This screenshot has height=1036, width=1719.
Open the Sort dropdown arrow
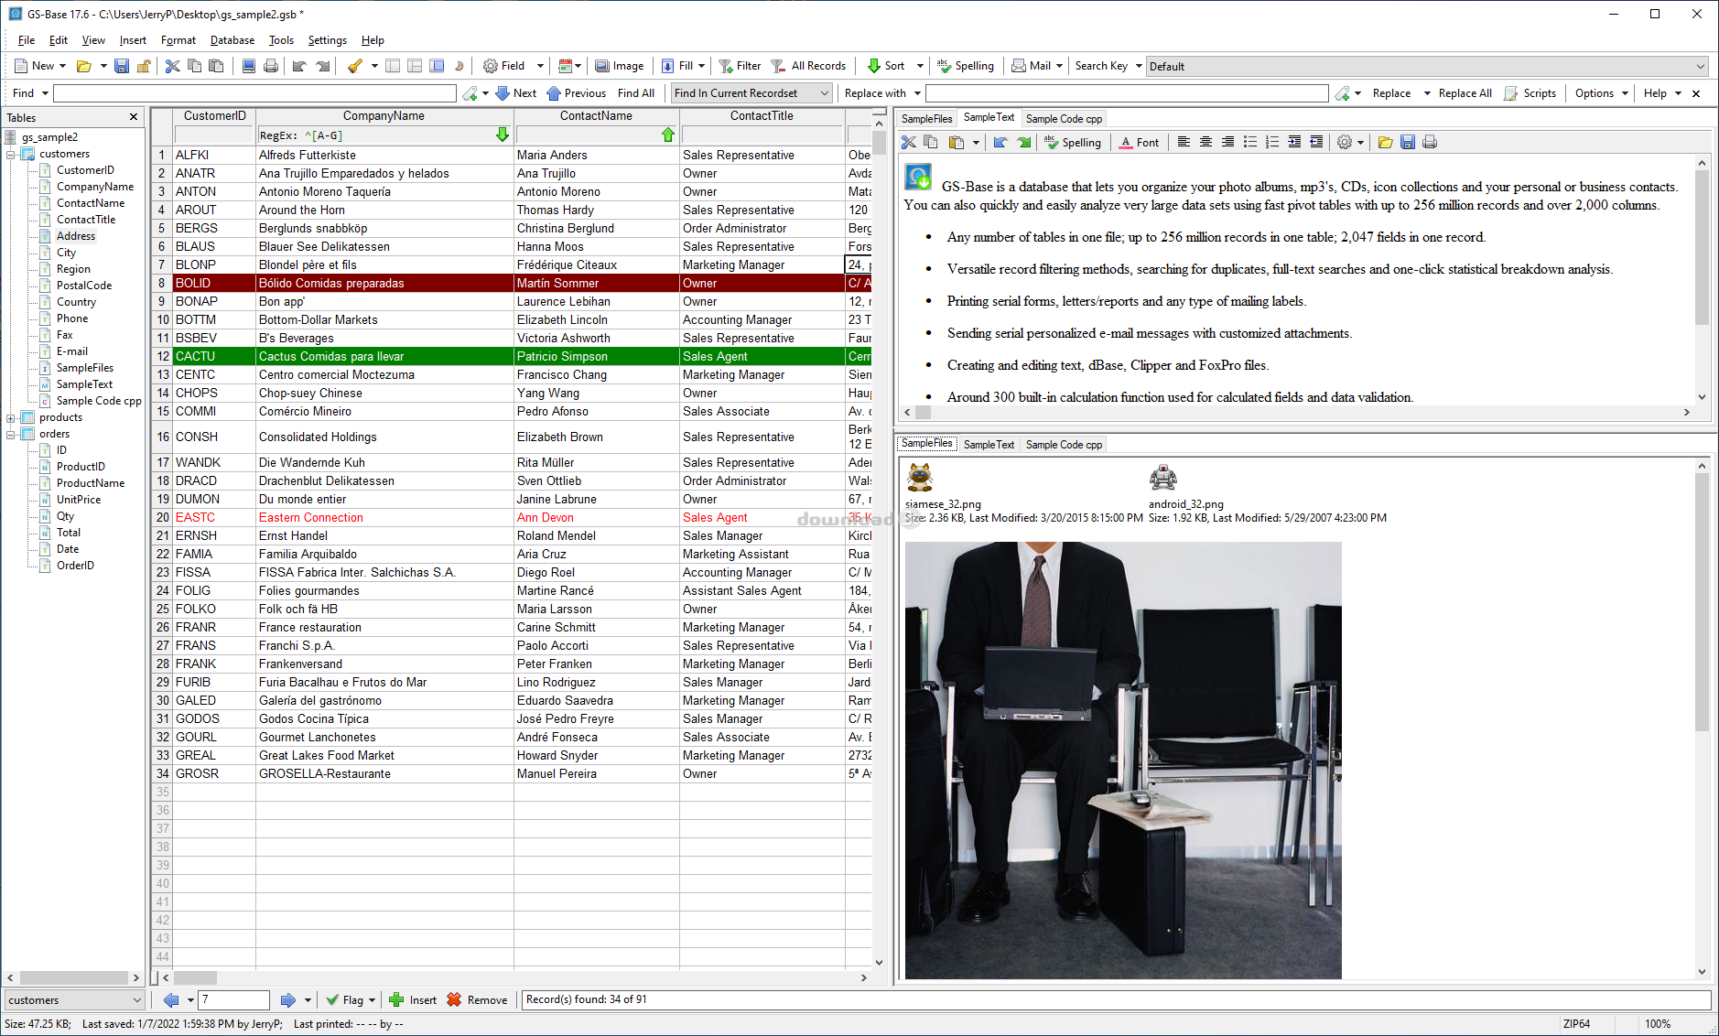920,66
